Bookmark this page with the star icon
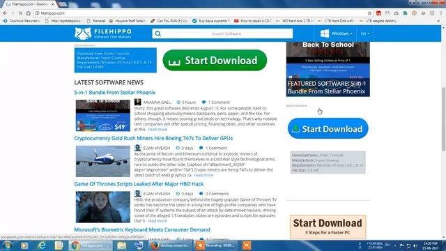The image size is (446, 251). [369, 13]
